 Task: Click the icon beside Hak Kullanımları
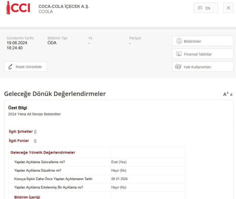[179, 67]
